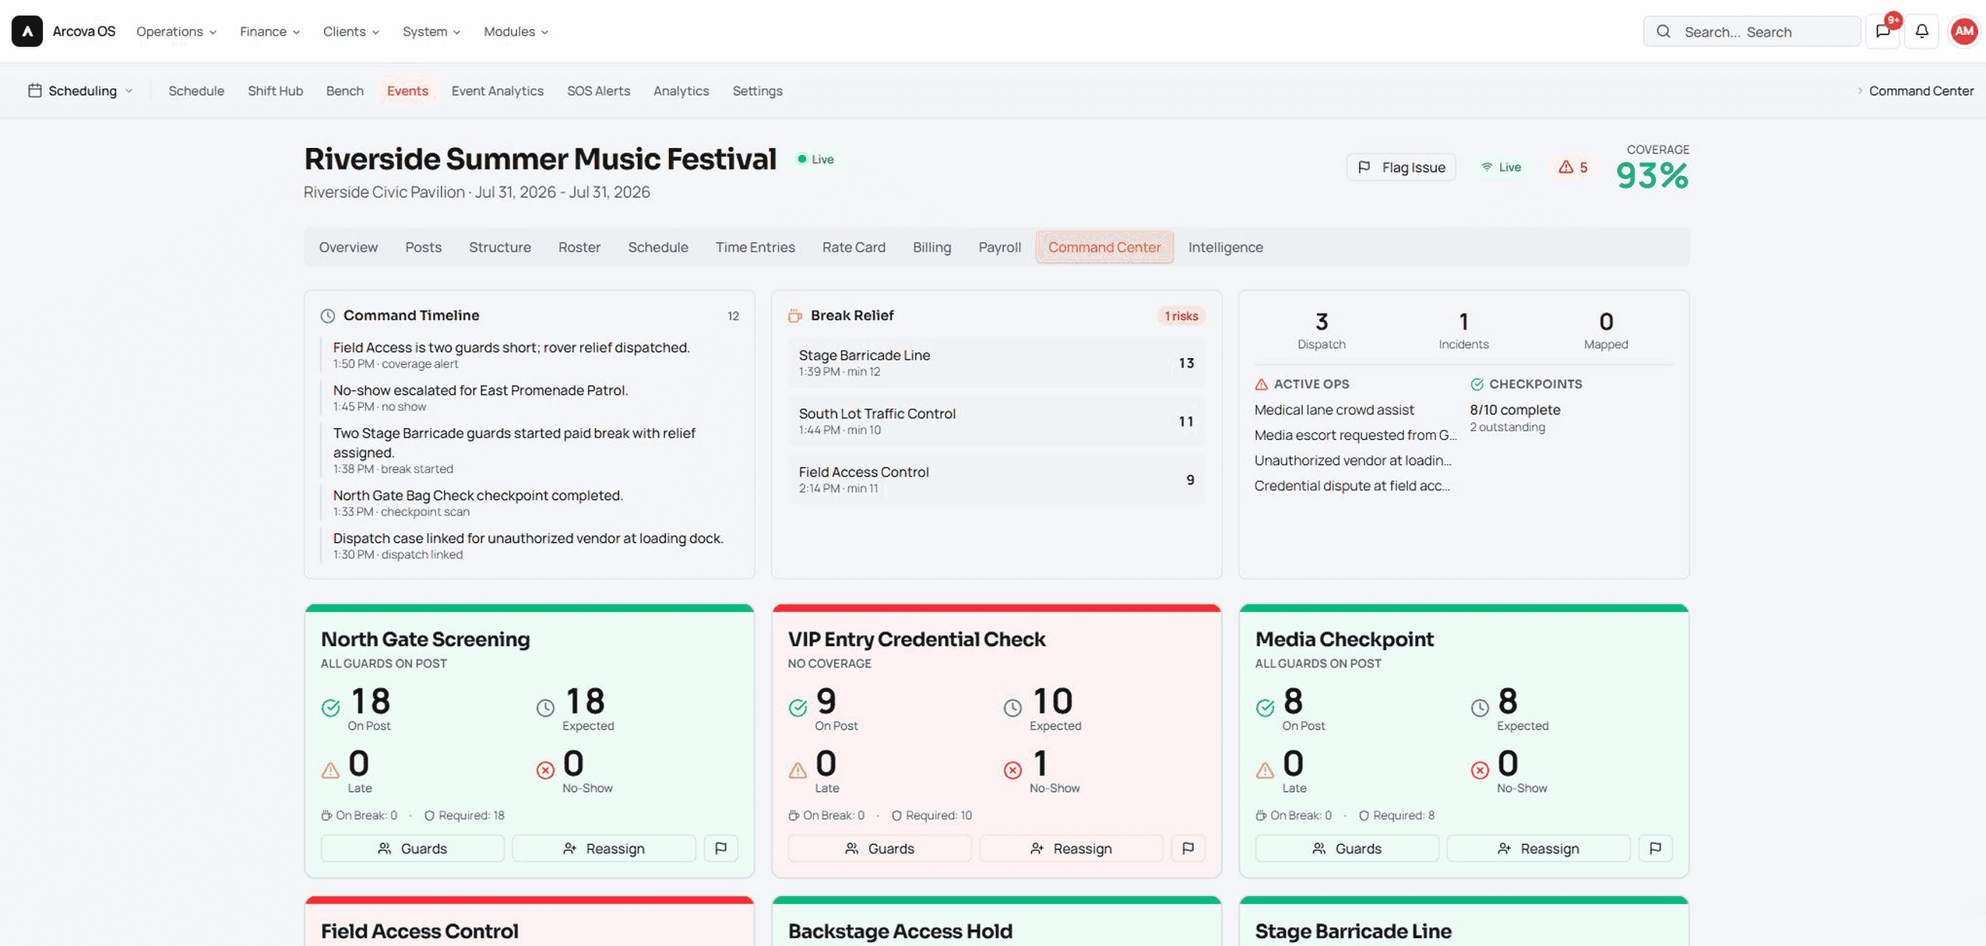The width and height of the screenshot is (1986, 946).
Task: Switch to the Intelligence tab
Action: (1225, 247)
